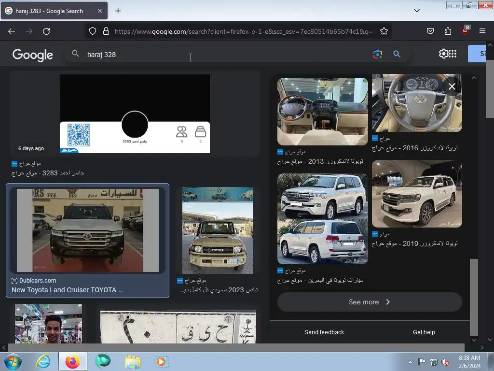Reload the current Google search page
The width and height of the screenshot is (494, 371).
point(46,31)
